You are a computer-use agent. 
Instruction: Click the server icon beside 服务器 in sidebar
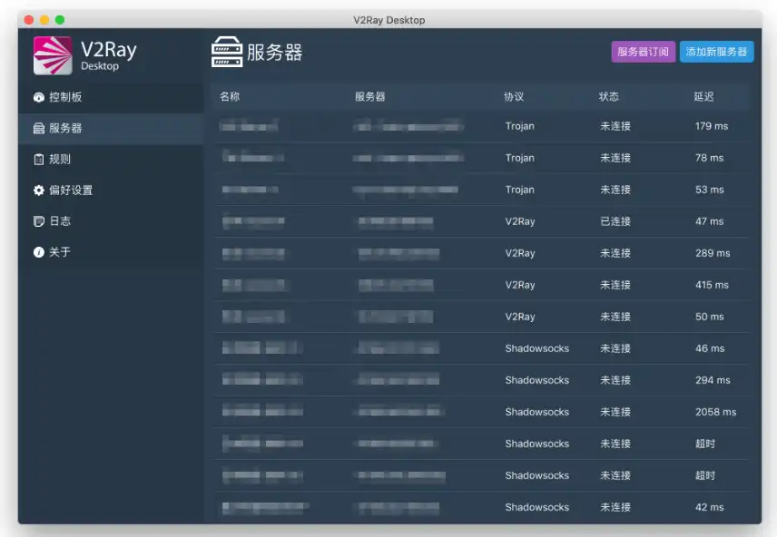[39, 128]
